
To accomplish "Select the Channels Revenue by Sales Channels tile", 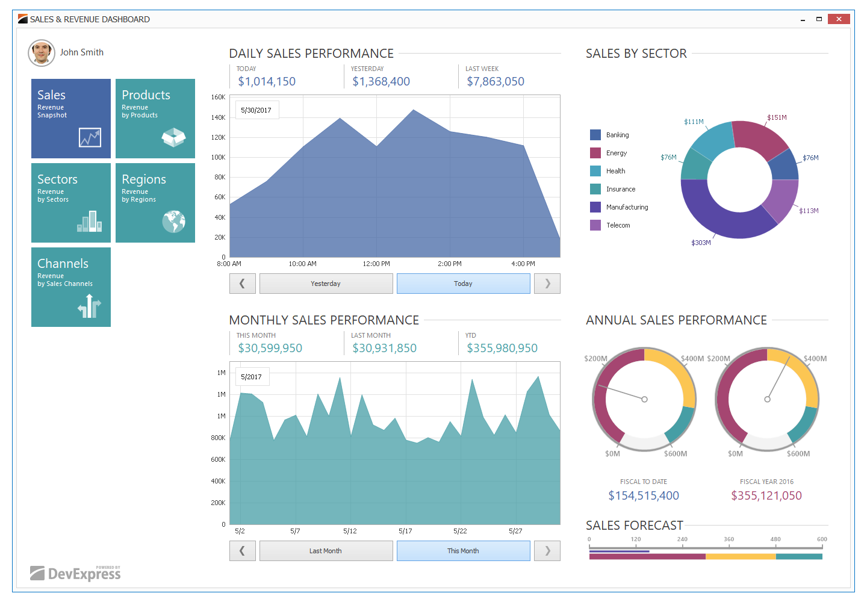I will tap(70, 287).
